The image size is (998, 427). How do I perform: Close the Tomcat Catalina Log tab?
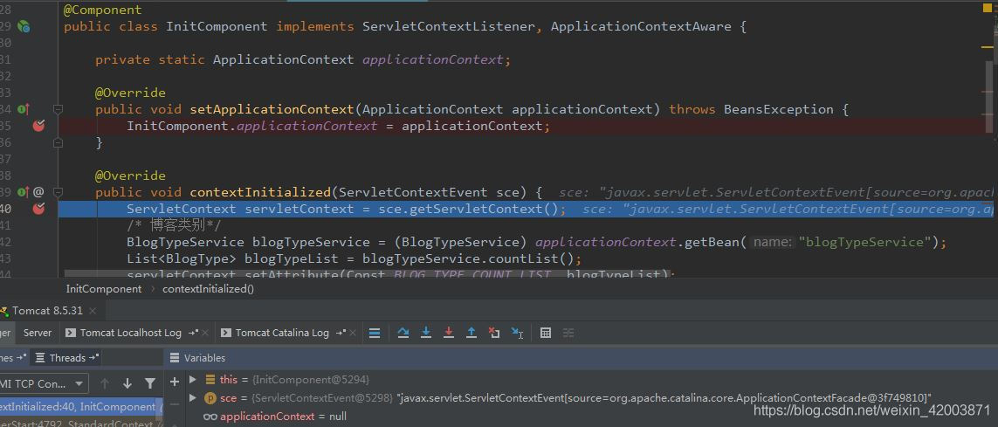click(354, 332)
